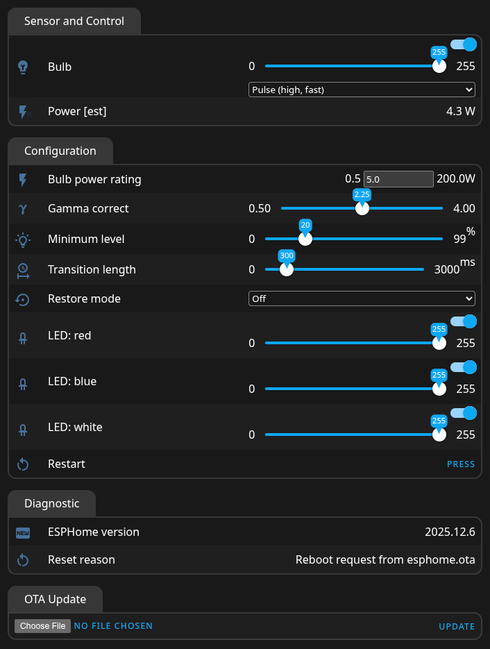Click the UPDATE button
This screenshot has height=649, width=490.
457,627
